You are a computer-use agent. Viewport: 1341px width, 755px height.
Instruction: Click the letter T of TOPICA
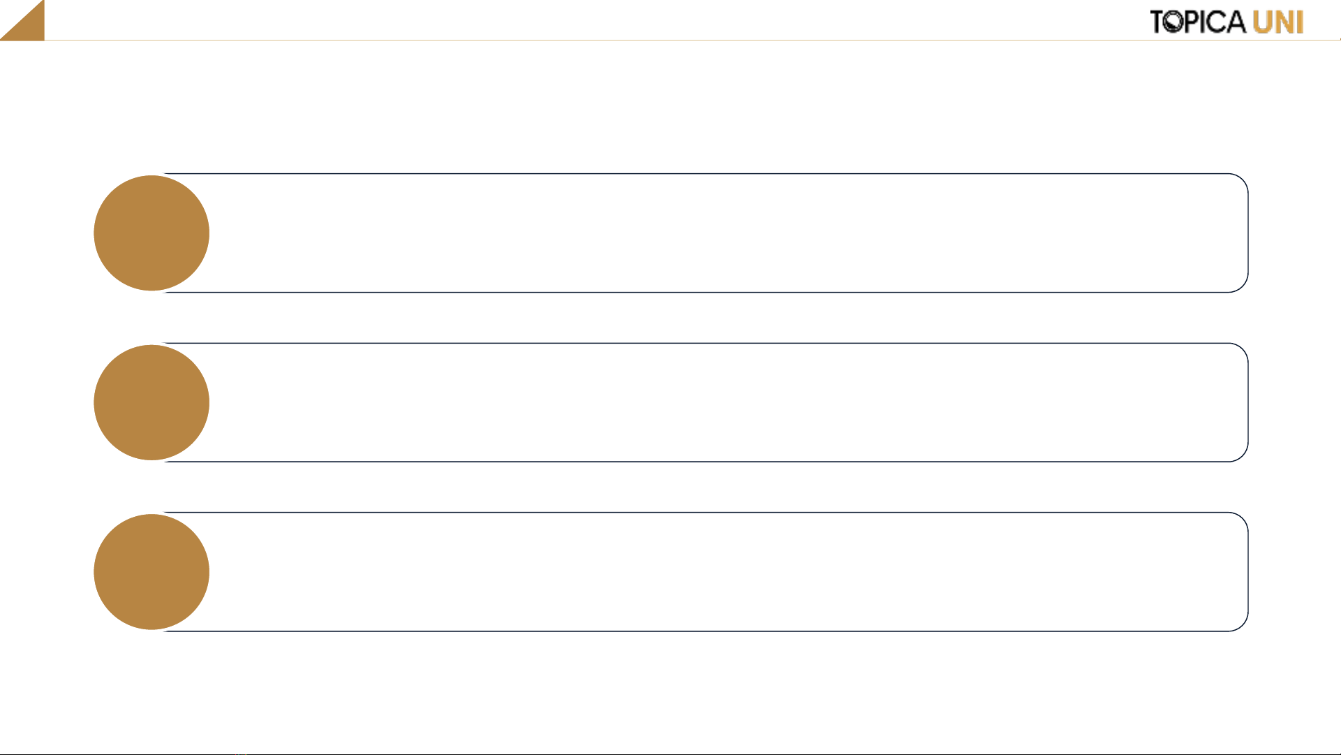pyautogui.click(x=1157, y=22)
